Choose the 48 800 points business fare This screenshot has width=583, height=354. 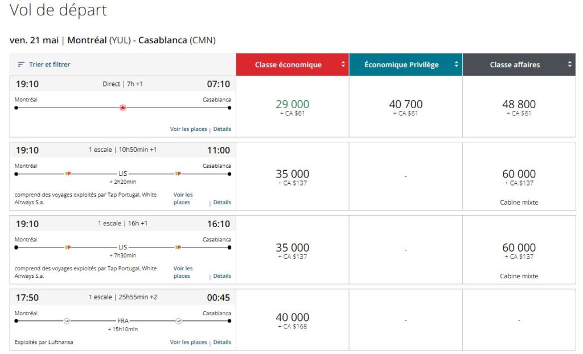(519, 106)
